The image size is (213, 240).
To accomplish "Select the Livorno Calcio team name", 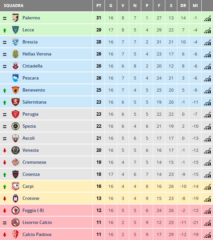I will coord(37,222).
